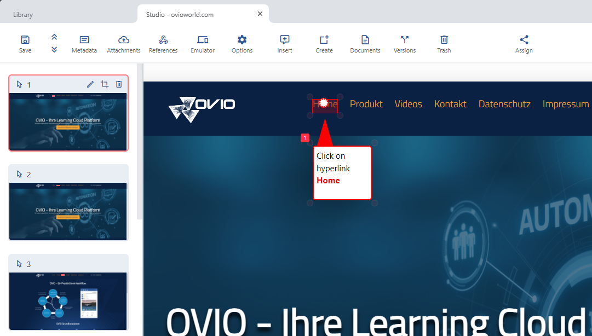Click the Produkt navigation link
Screen dimensions: 592x336
[x=366, y=104]
